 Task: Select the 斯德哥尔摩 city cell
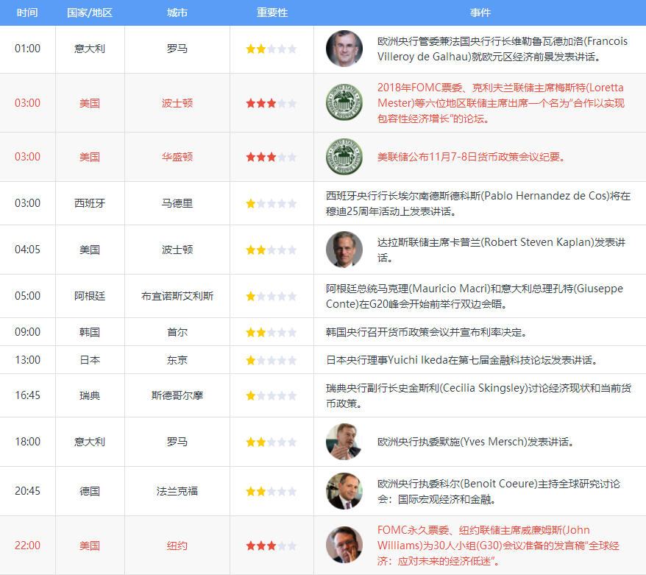point(177,395)
